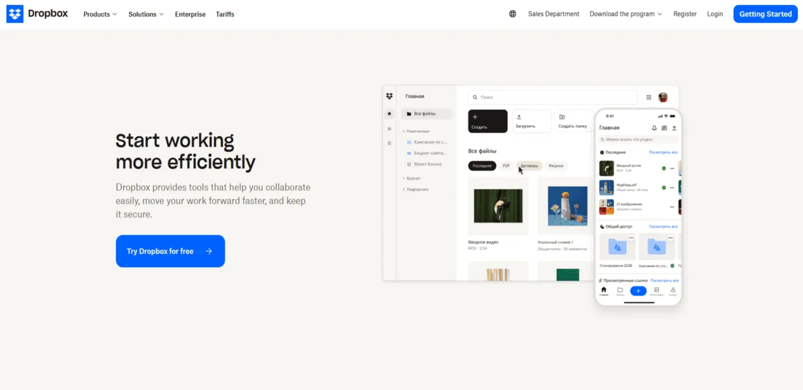
Task: Tap the blue plus button on phone
Action: 638,291
